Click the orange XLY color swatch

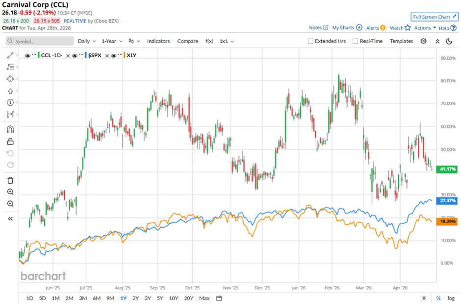125,55
